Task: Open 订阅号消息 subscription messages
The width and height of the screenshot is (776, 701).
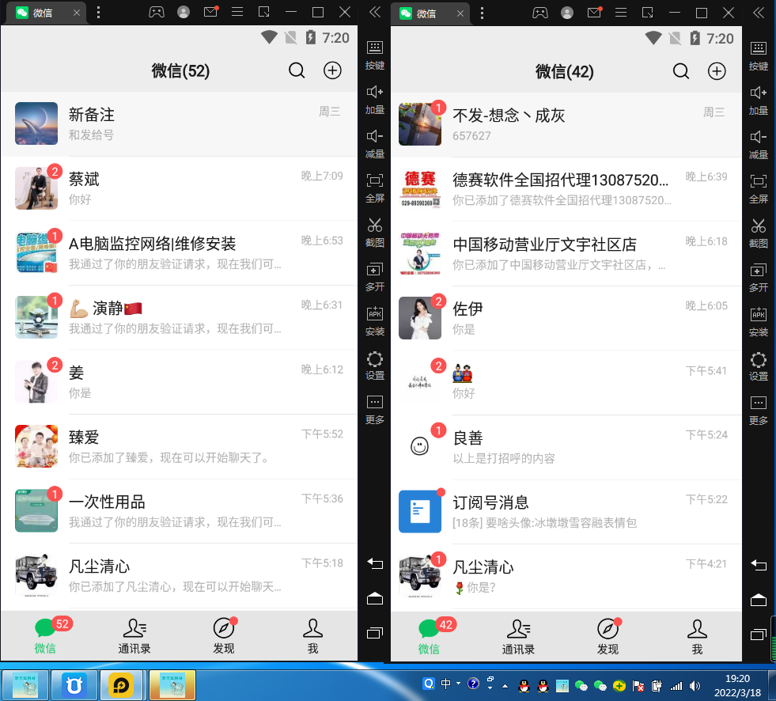Action: (x=566, y=512)
